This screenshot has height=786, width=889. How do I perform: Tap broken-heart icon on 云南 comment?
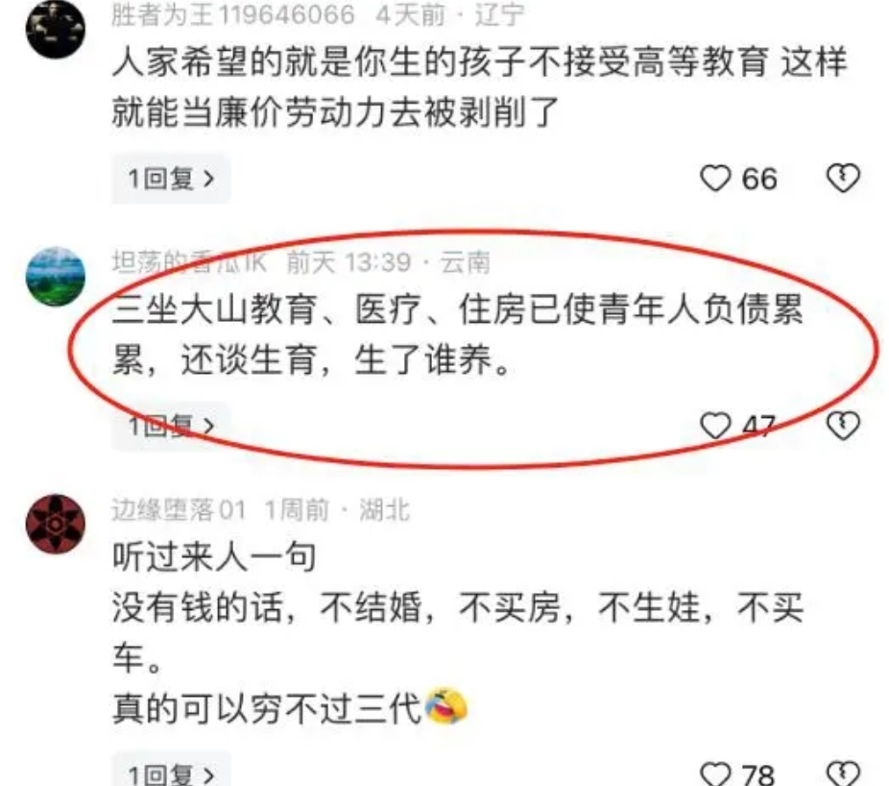pos(843,426)
